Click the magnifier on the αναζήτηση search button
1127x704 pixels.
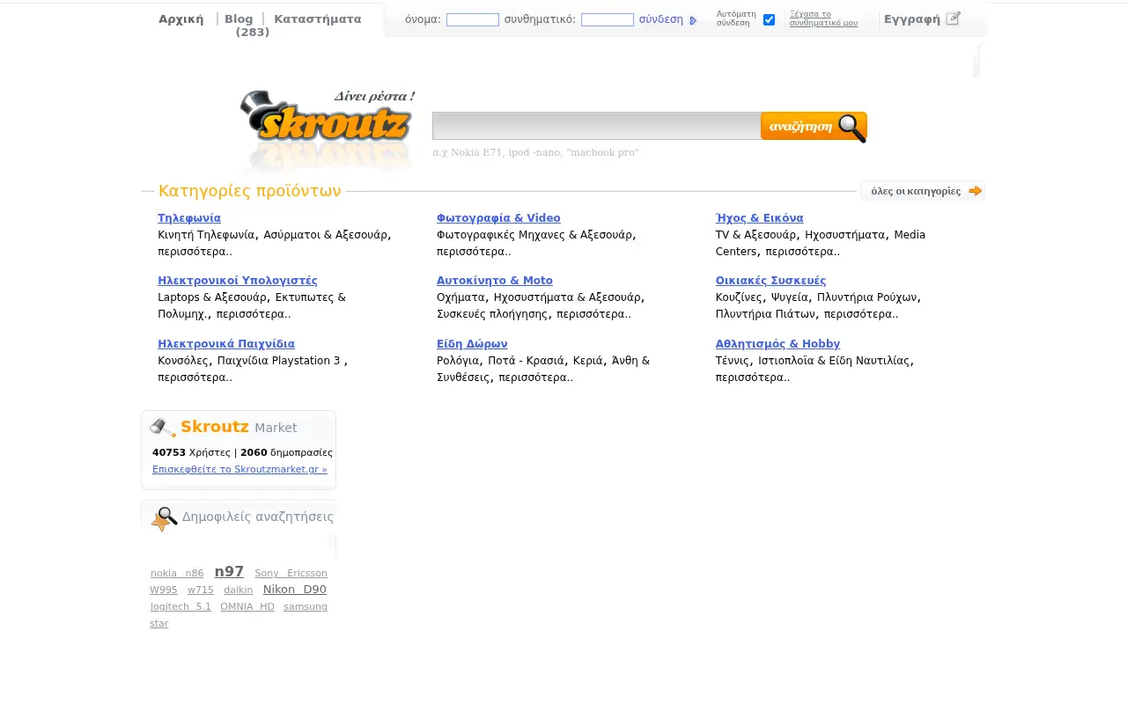tap(851, 128)
